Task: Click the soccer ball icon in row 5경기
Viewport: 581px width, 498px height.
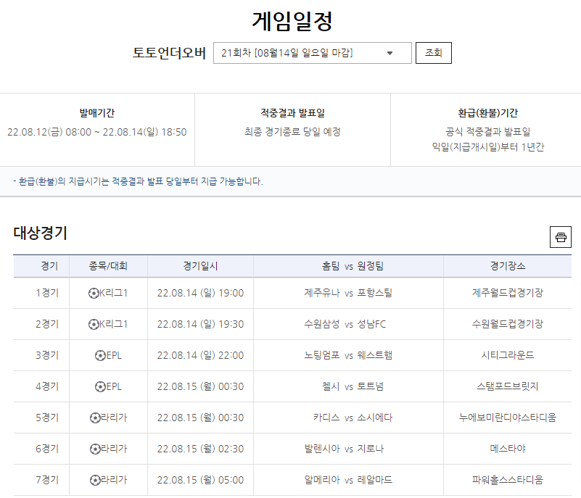Action: click(95, 418)
